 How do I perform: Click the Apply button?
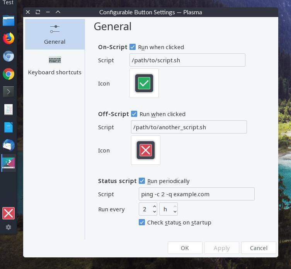(221, 248)
